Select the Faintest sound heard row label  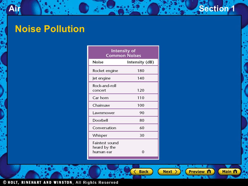pyautogui.click(x=105, y=148)
